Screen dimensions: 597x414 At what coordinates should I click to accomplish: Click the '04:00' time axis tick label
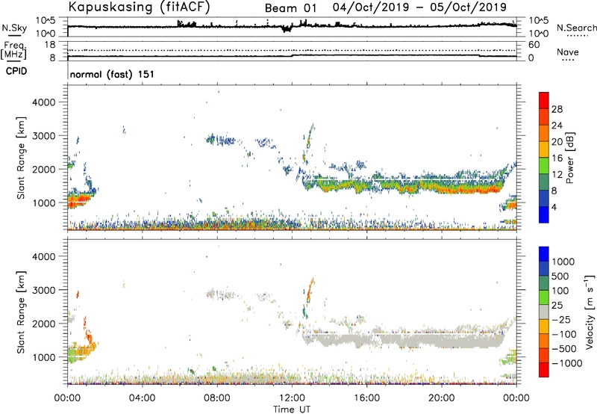(x=142, y=398)
